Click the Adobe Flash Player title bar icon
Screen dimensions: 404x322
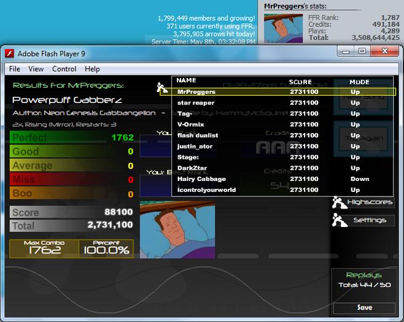(x=10, y=53)
